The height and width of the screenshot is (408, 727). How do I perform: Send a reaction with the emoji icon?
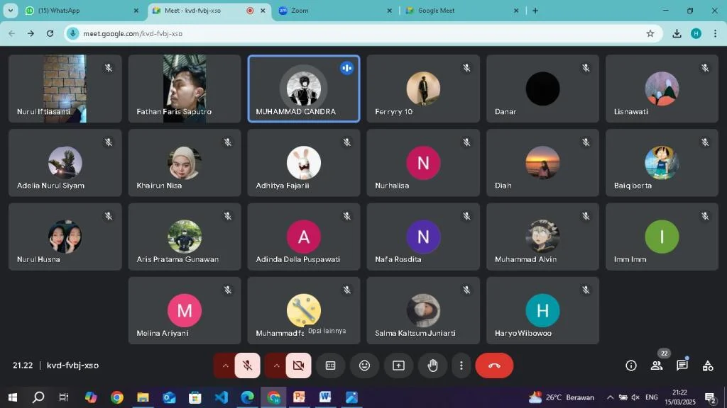pyautogui.click(x=364, y=365)
